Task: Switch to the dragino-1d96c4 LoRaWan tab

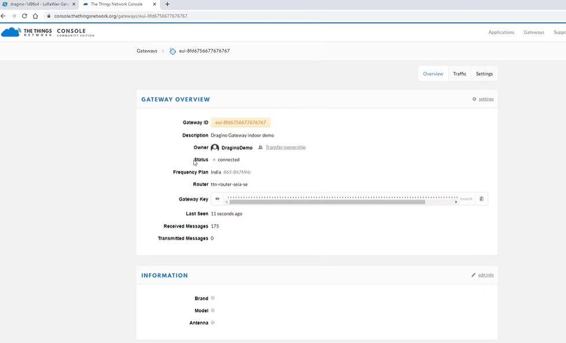Action: (39, 5)
